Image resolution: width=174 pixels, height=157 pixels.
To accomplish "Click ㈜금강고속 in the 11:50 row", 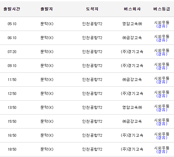I will click(132, 80).
